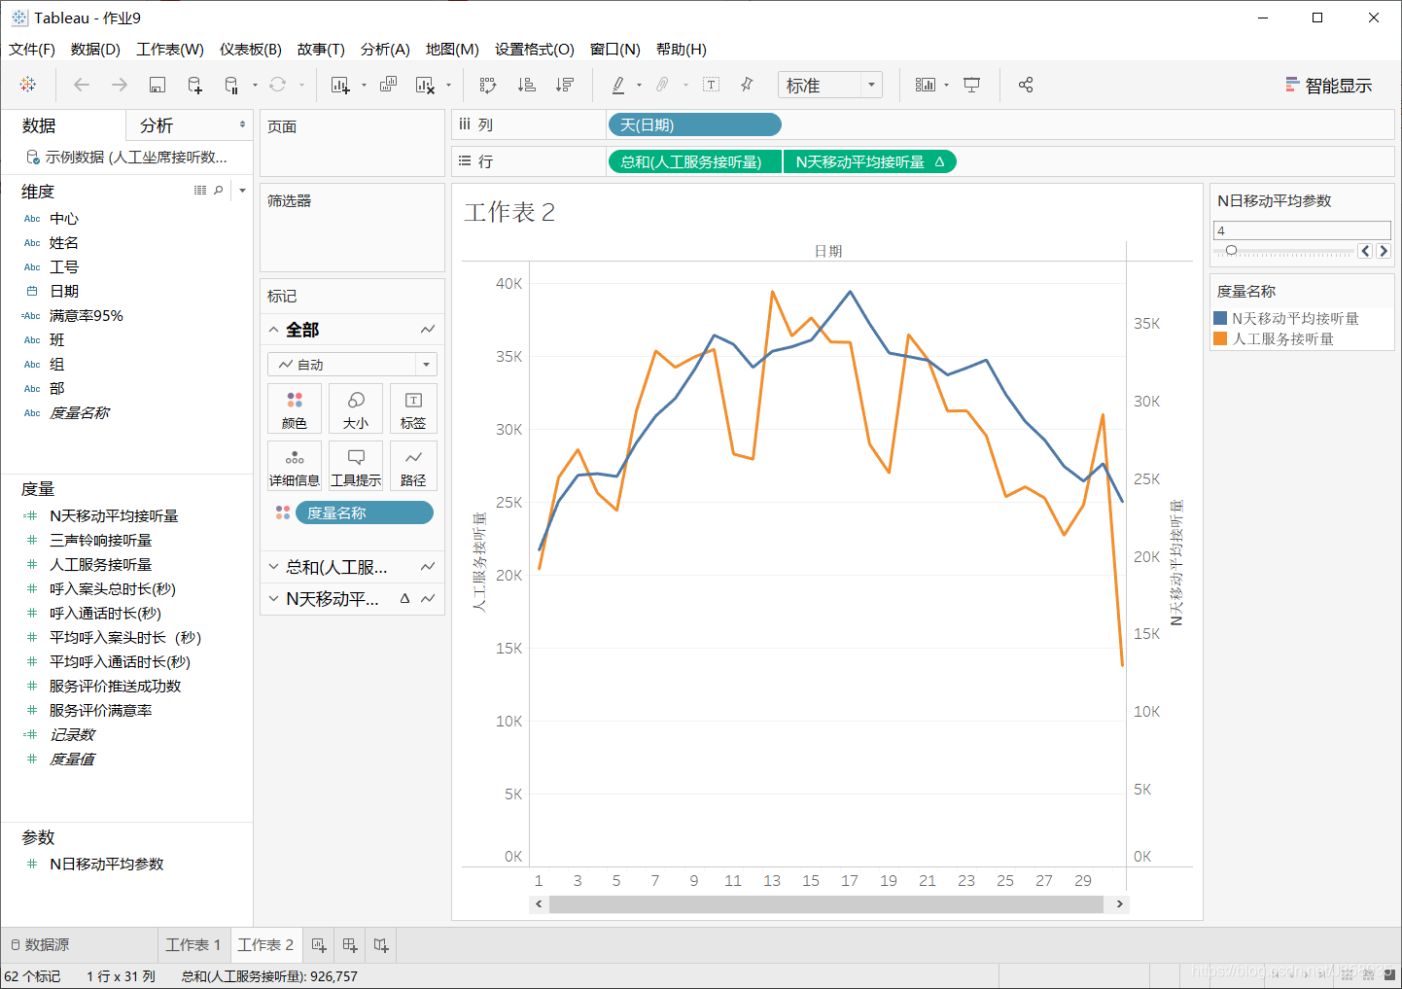
Task: Open the Path mark card
Action: 413,466
